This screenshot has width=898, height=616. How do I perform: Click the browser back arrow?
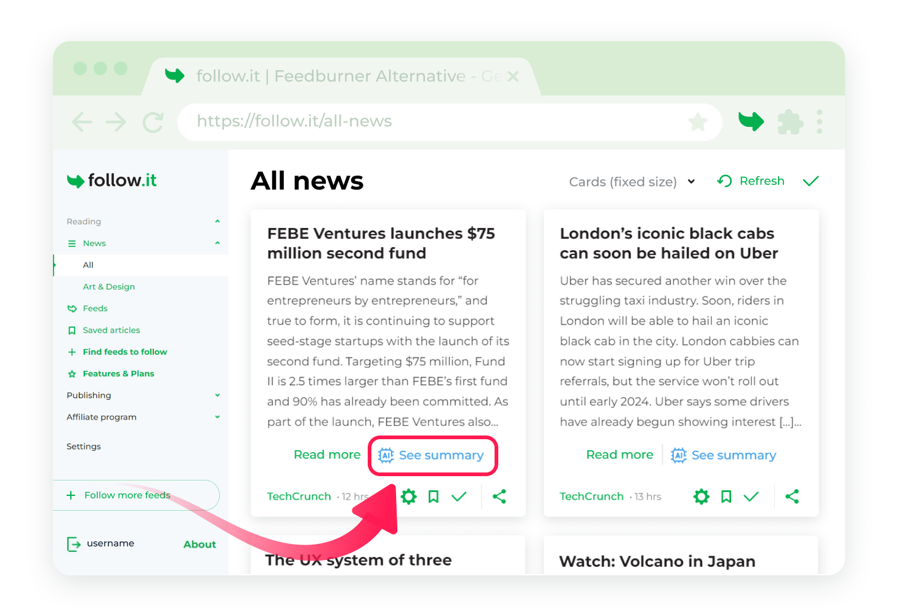point(82,122)
